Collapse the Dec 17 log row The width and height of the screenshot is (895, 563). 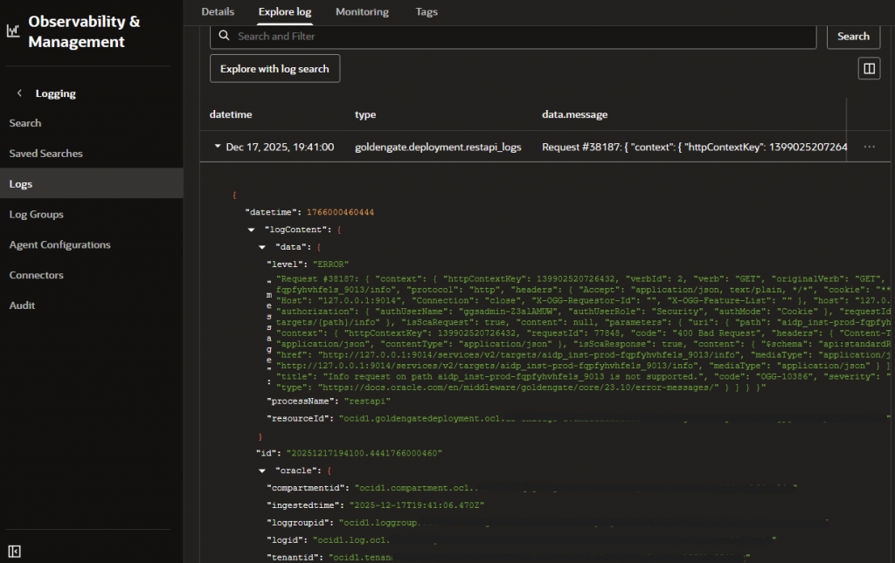(x=218, y=148)
